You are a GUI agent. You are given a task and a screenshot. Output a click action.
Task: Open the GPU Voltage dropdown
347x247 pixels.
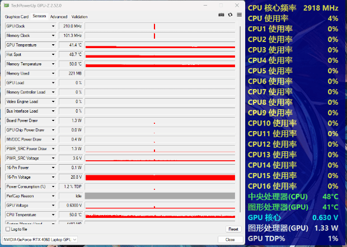[53, 206]
